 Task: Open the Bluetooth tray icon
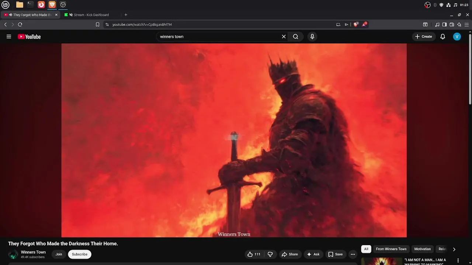pyautogui.click(x=435, y=5)
